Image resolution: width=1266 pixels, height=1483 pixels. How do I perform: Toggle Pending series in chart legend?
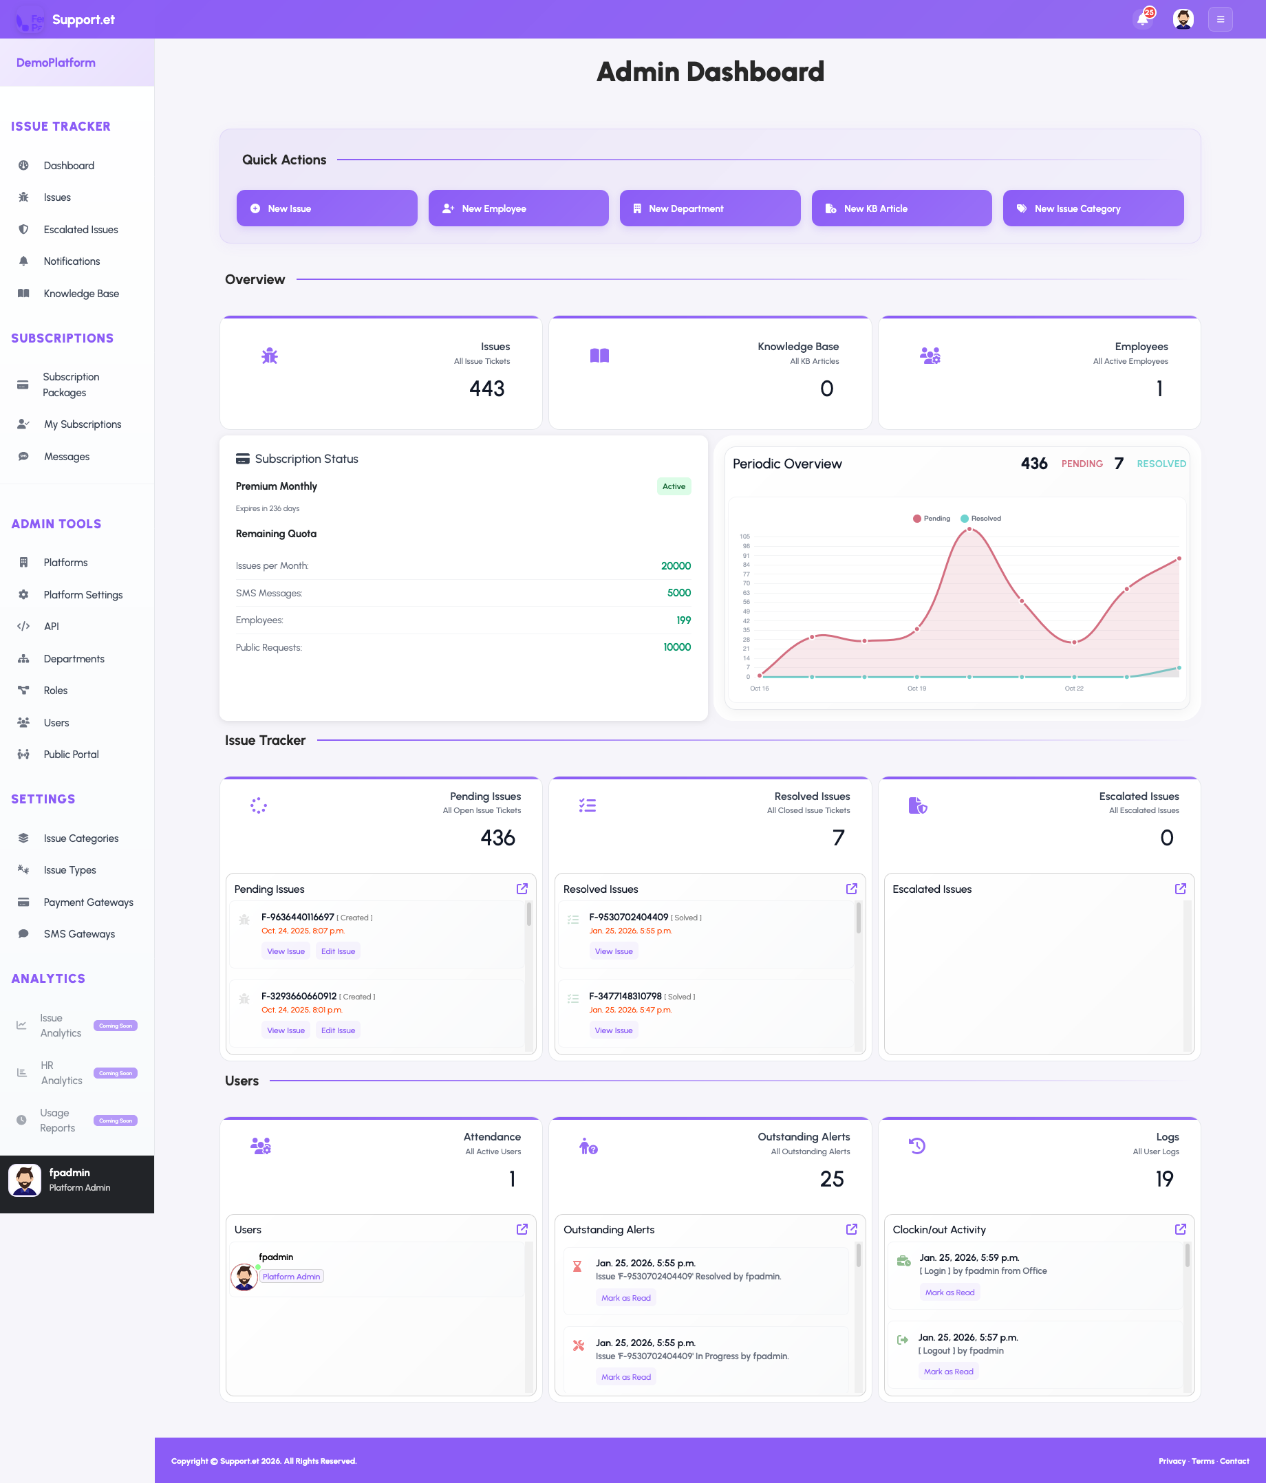[932, 518]
